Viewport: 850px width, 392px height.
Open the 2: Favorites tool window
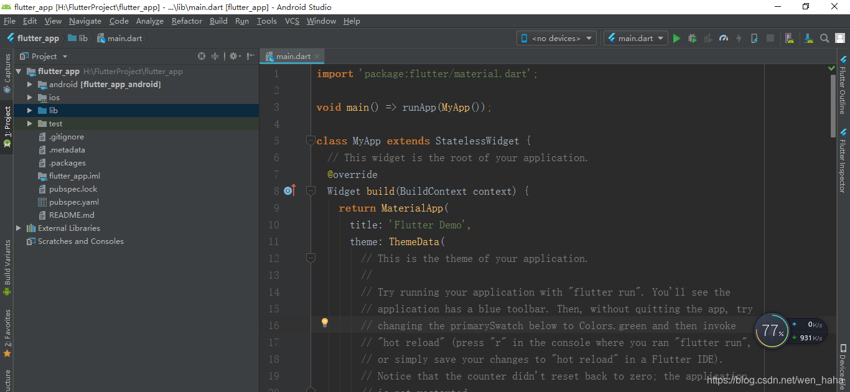(x=7, y=333)
